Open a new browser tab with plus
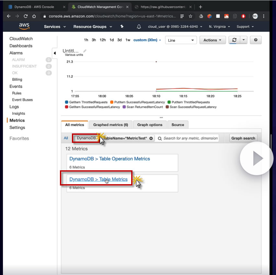This screenshot has height=275, width=276. tap(200, 7)
